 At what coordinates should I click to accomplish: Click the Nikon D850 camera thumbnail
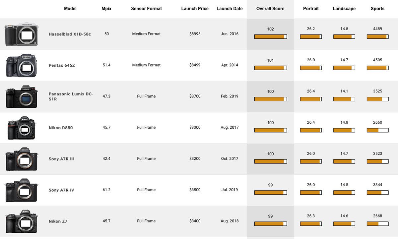click(x=22, y=128)
